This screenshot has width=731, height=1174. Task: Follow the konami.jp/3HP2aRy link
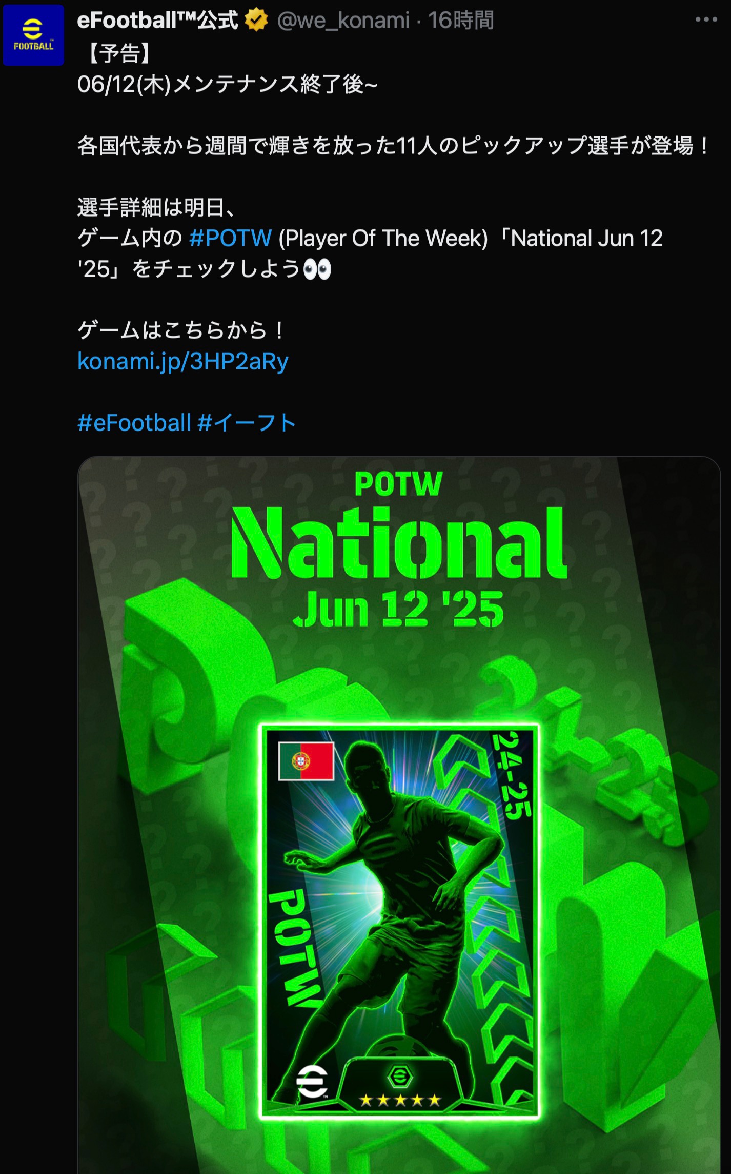click(183, 361)
